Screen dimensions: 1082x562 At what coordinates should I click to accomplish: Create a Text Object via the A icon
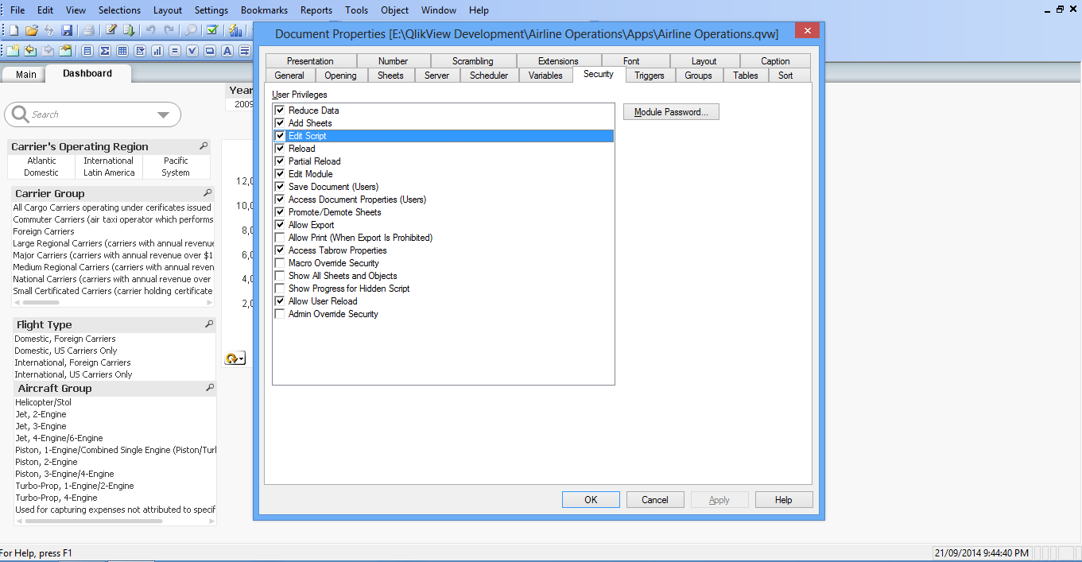[227, 51]
